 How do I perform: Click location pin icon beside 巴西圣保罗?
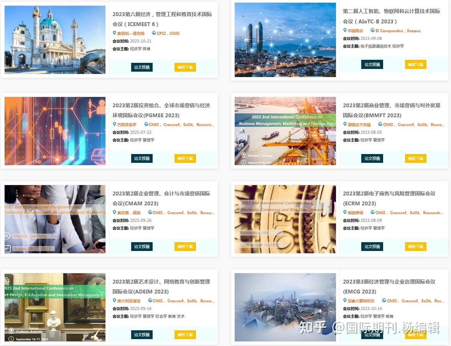[114, 124]
